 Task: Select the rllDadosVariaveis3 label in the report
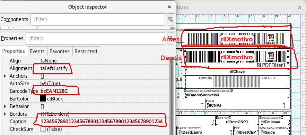coord(202,95)
